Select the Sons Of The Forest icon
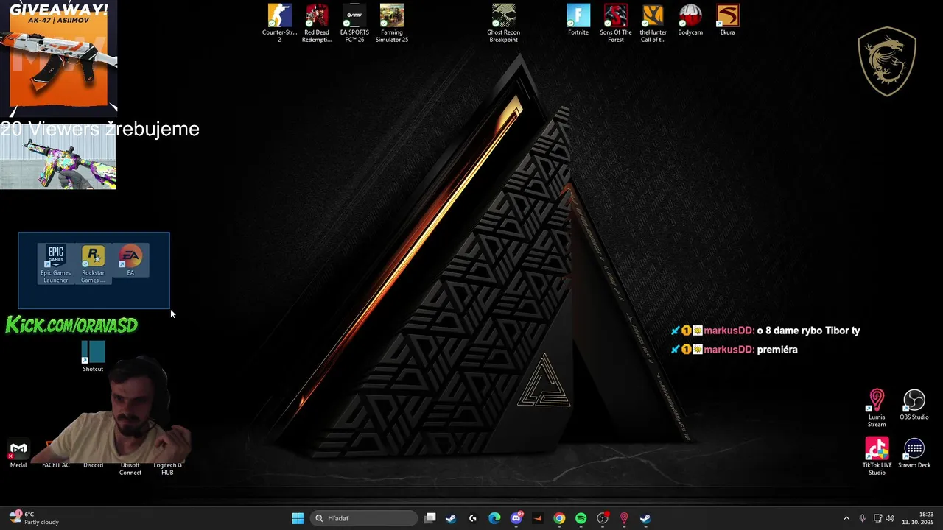Screen dimensions: 943x530 pos(616,23)
